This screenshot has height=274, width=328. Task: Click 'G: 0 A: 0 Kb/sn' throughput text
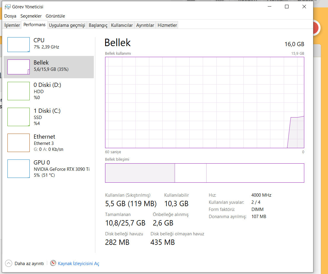(48, 149)
